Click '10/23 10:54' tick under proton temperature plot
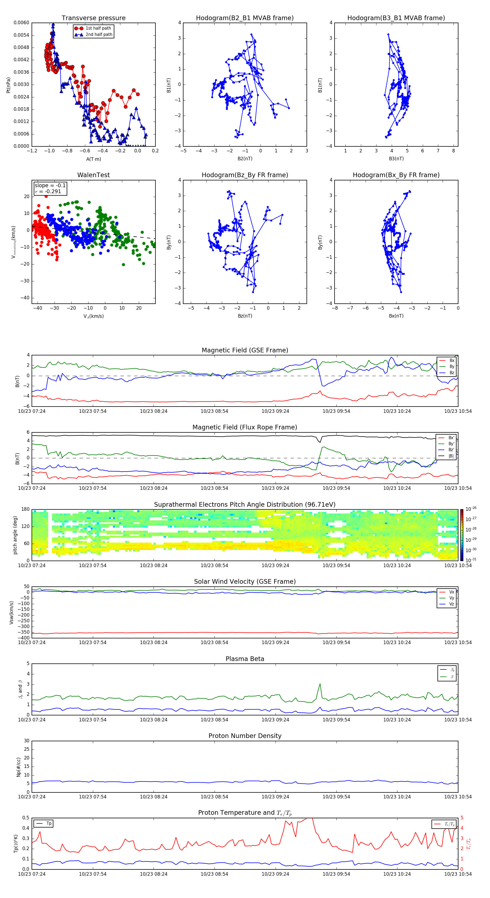Image resolution: width=490 pixels, height=898 pixels. (458, 874)
